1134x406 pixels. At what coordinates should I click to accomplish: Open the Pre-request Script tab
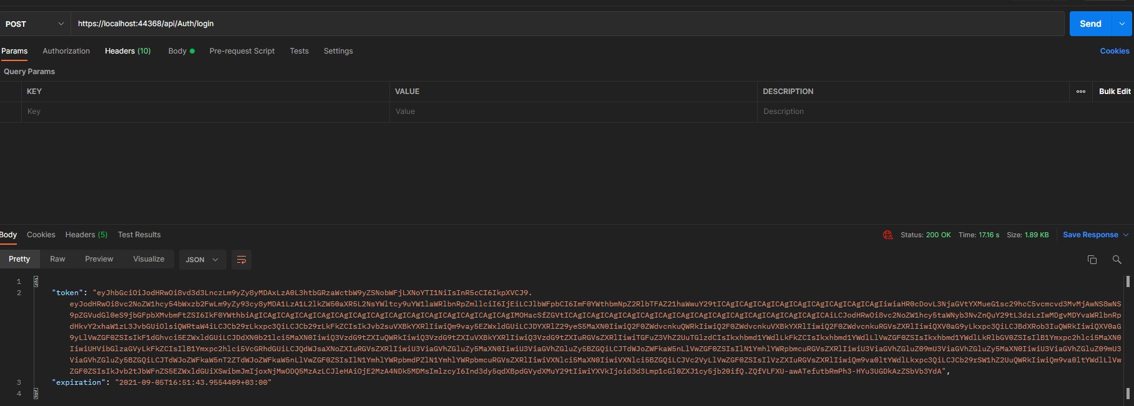point(242,51)
